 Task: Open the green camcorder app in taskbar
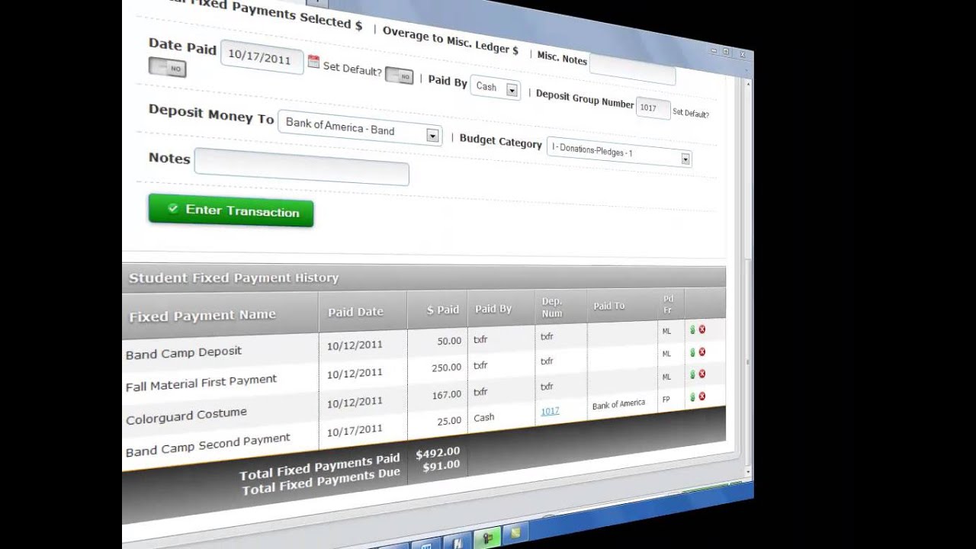486,538
